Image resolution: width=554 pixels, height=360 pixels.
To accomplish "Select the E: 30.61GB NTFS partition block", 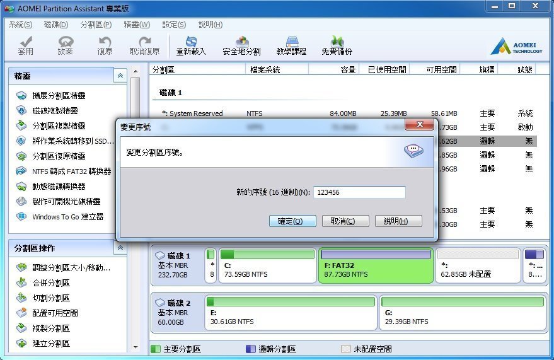I will (x=291, y=313).
